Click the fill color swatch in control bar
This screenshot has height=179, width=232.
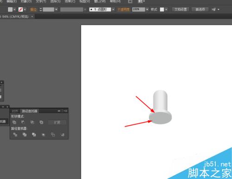(x=10, y=10)
